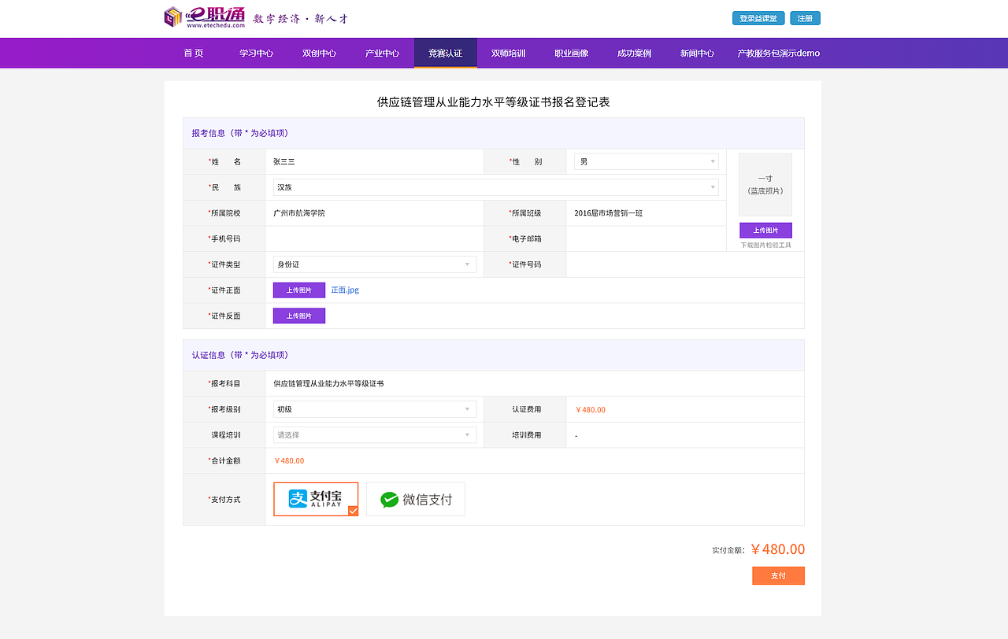
Task: Click the 下载图片检验工具 download link
Action: (765, 244)
